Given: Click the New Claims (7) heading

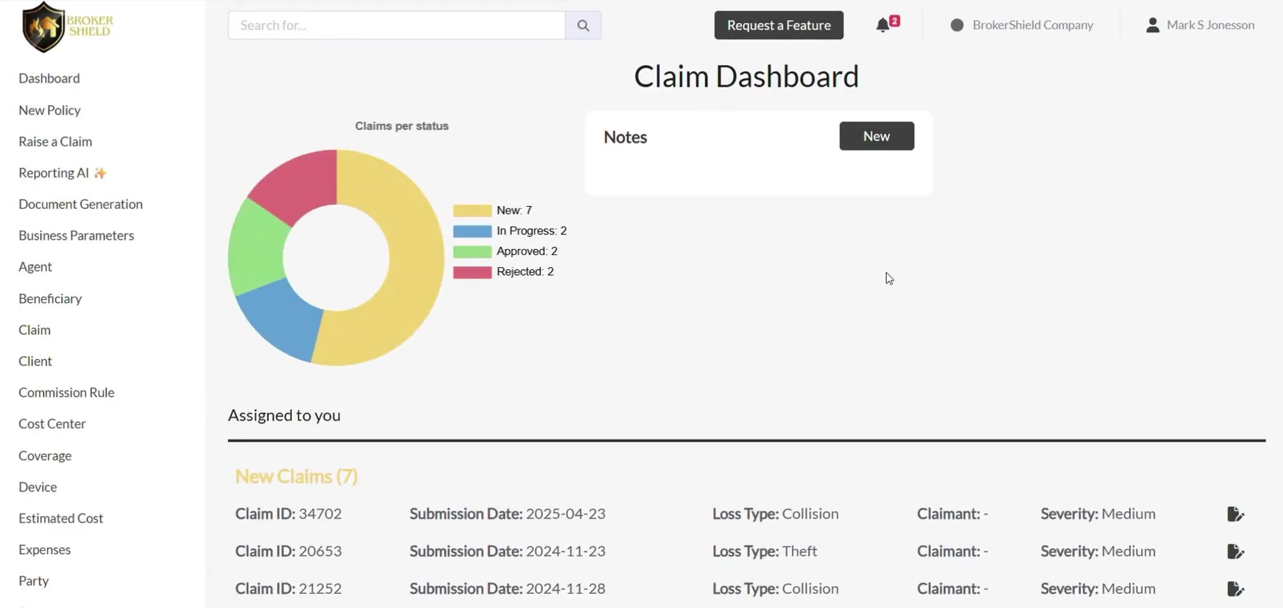Looking at the screenshot, I should 296,476.
